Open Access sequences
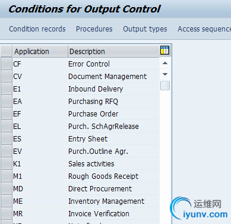This screenshot has height=224, width=231. (204, 29)
